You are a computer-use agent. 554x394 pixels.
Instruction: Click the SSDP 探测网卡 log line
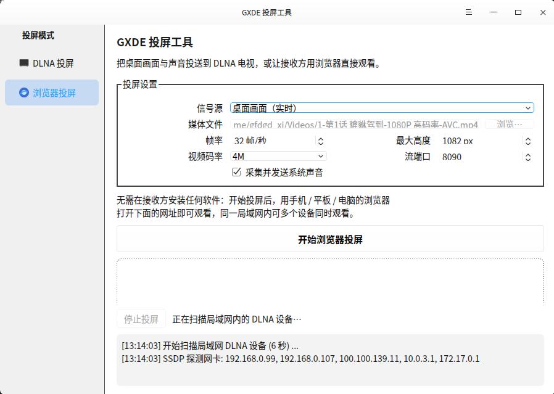tap(300, 359)
